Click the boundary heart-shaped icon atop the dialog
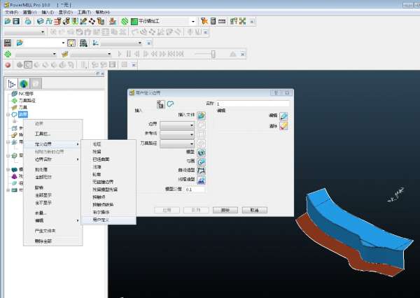Viewport: 420px width, 298px height. pyautogui.click(x=170, y=104)
